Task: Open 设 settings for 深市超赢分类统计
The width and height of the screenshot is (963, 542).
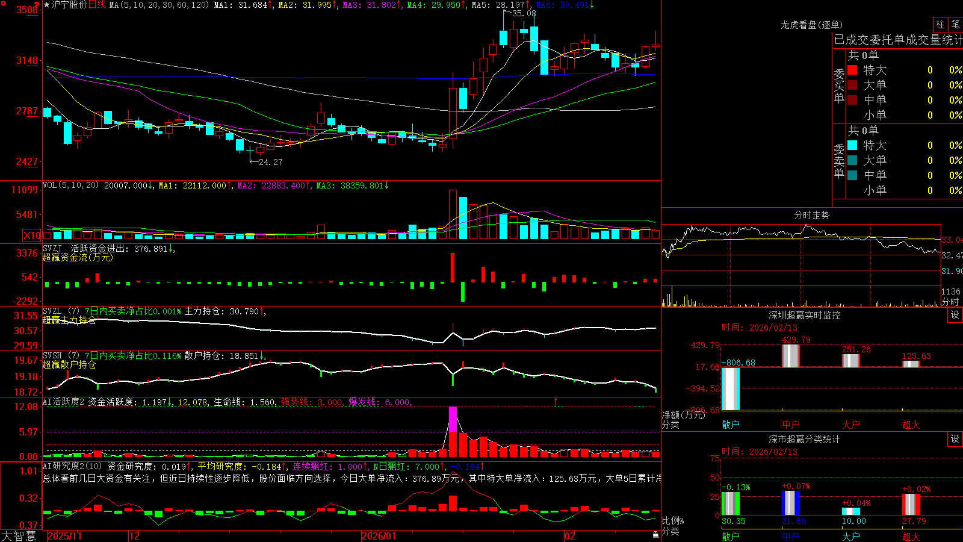Action: 955,439
